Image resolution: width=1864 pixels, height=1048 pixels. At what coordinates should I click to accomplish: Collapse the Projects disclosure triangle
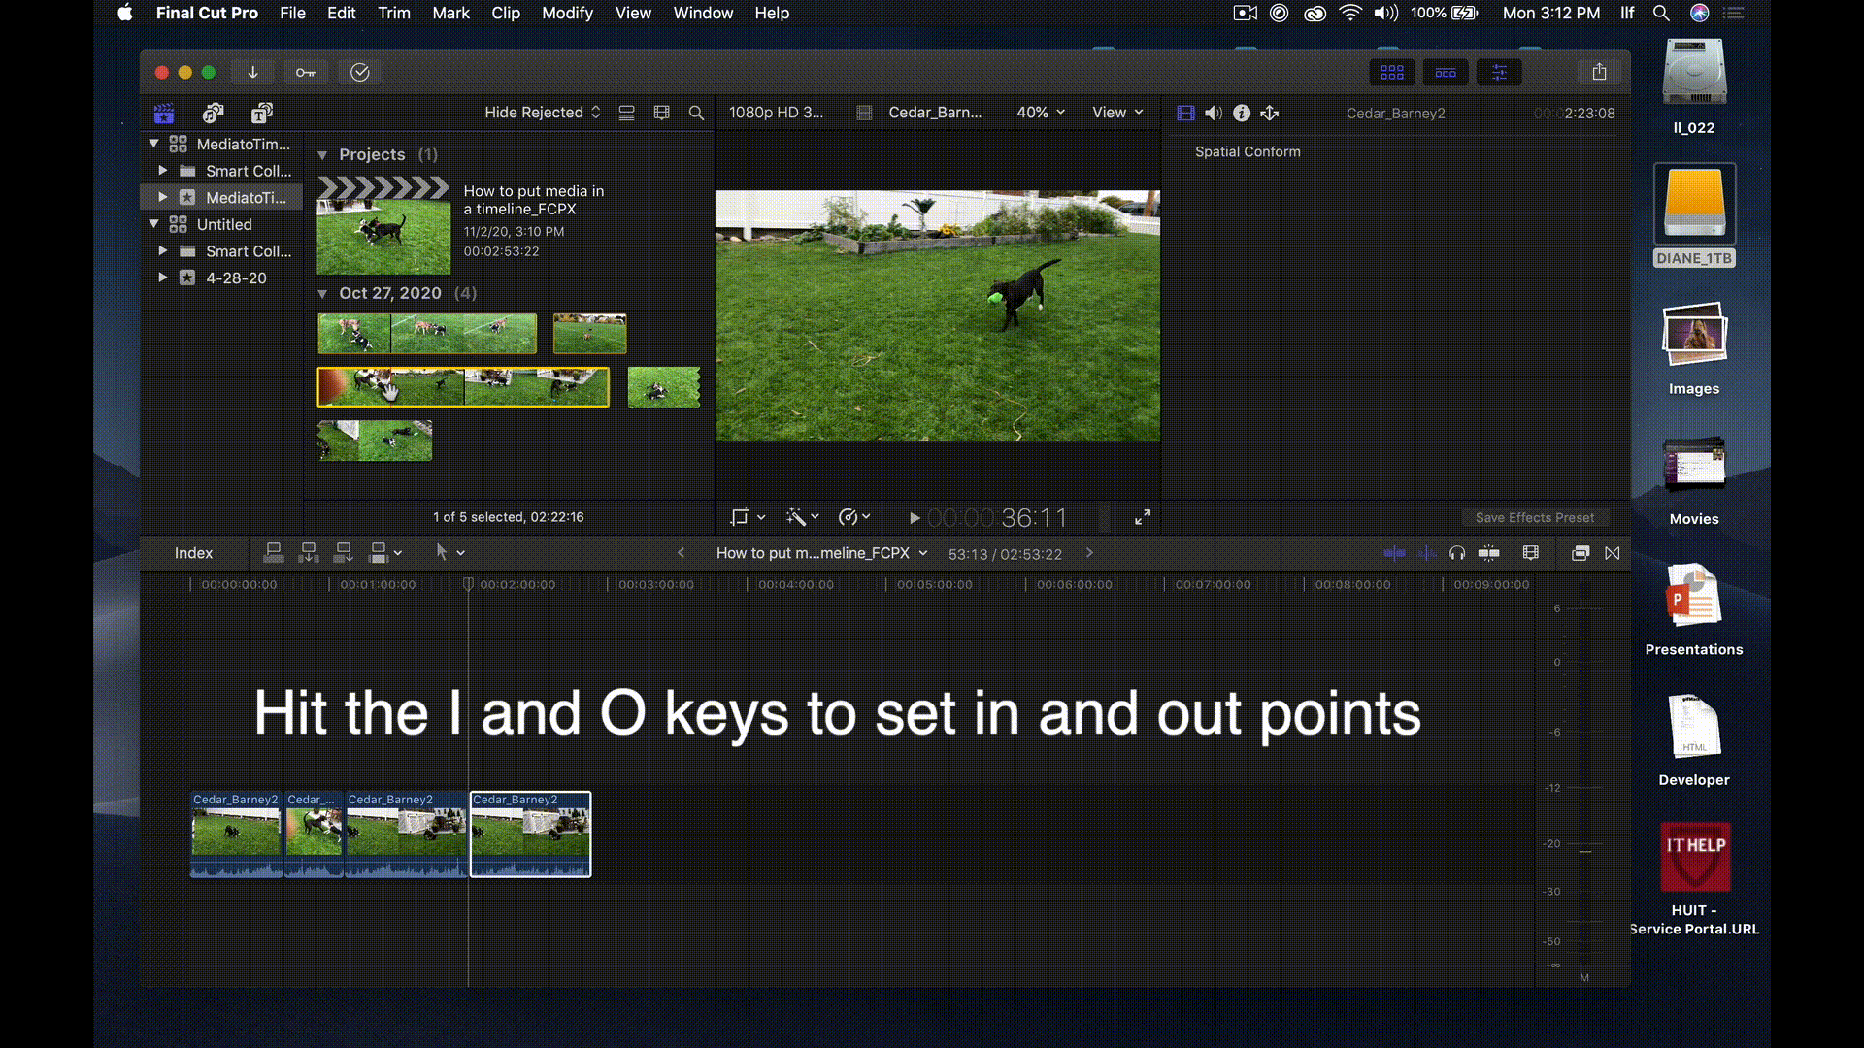(x=322, y=155)
